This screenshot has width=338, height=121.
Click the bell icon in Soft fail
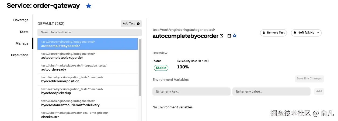pyautogui.click(x=295, y=33)
